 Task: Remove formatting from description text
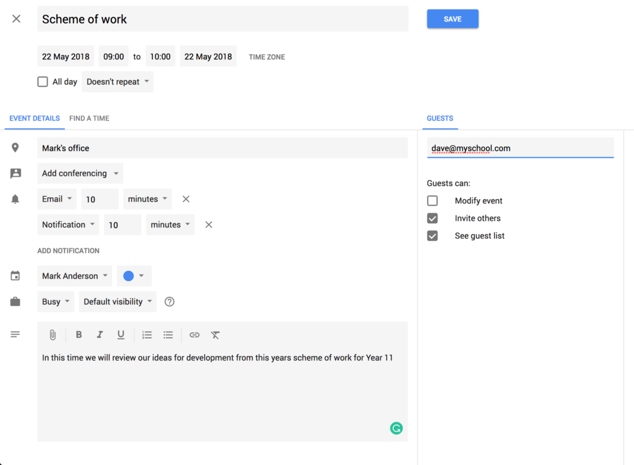tap(215, 335)
